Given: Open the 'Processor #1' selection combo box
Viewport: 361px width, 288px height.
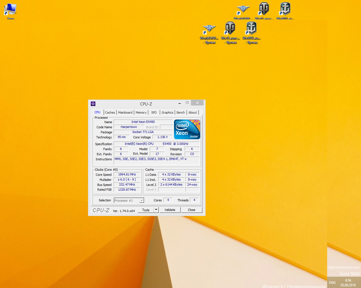Looking at the screenshot, I should [x=129, y=201].
